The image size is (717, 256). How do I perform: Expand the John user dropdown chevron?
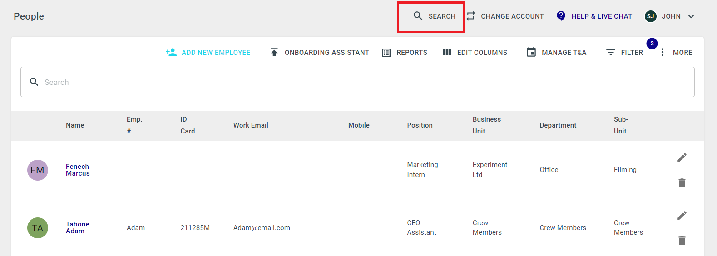coord(691,16)
